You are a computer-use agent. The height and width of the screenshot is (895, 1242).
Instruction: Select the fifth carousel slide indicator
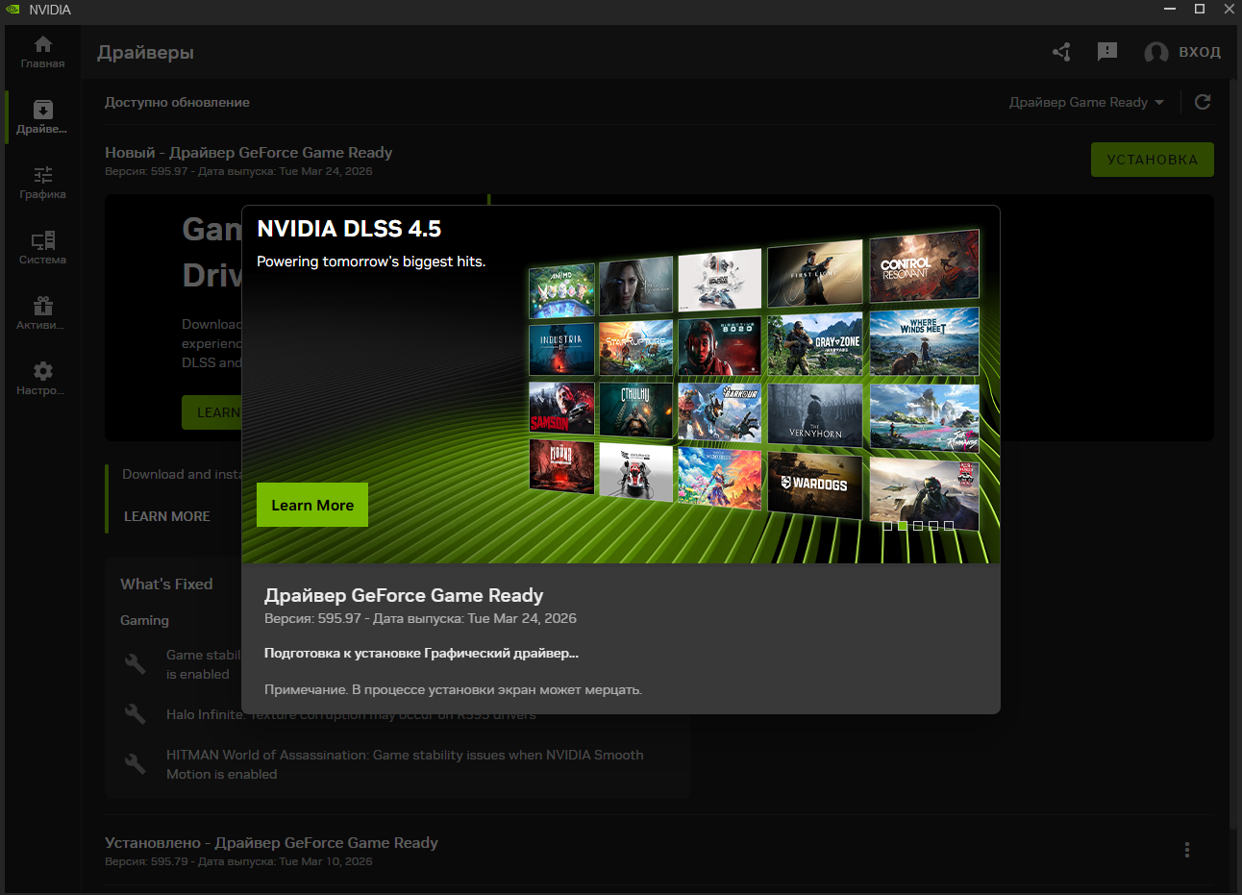click(x=949, y=526)
